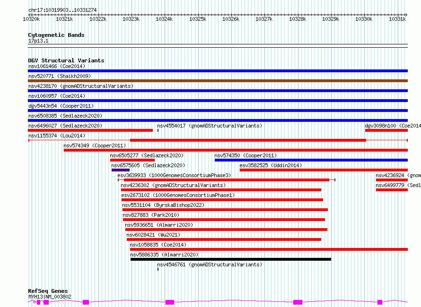
Task: Click the nsv1061466 (Coe2014) variant label
Action: click(x=57, y=66)
